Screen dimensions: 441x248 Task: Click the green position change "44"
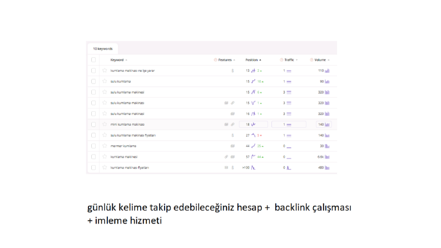259,157
